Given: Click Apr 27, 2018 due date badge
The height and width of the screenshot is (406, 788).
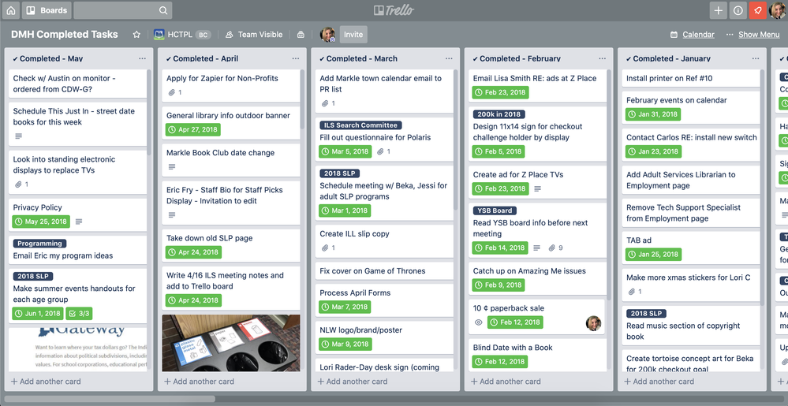Looking at the screenshot, I should pos(193,129).
